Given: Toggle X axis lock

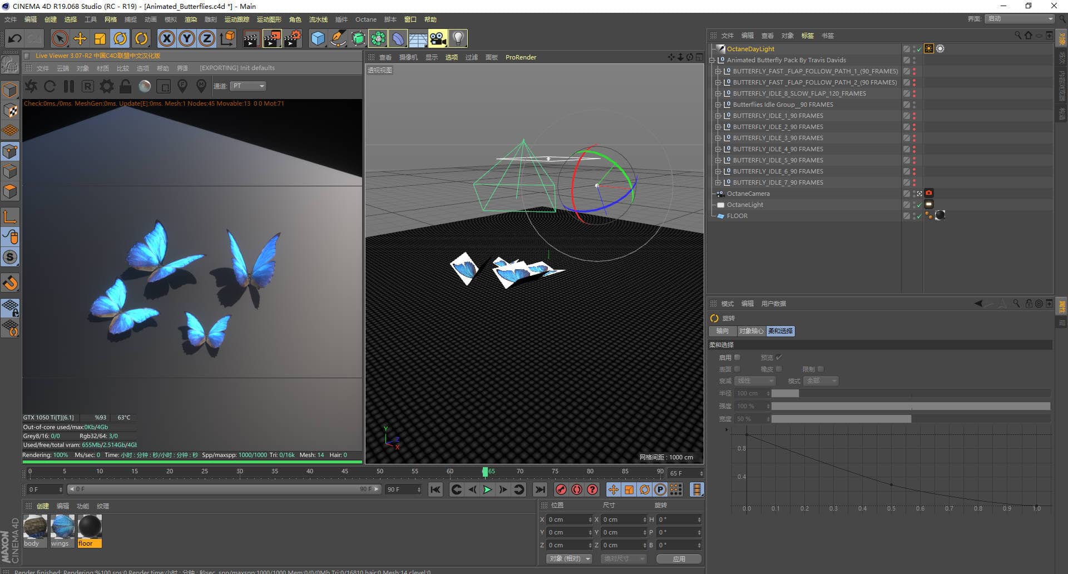Looking at the screenshot, I should [166, 38].
